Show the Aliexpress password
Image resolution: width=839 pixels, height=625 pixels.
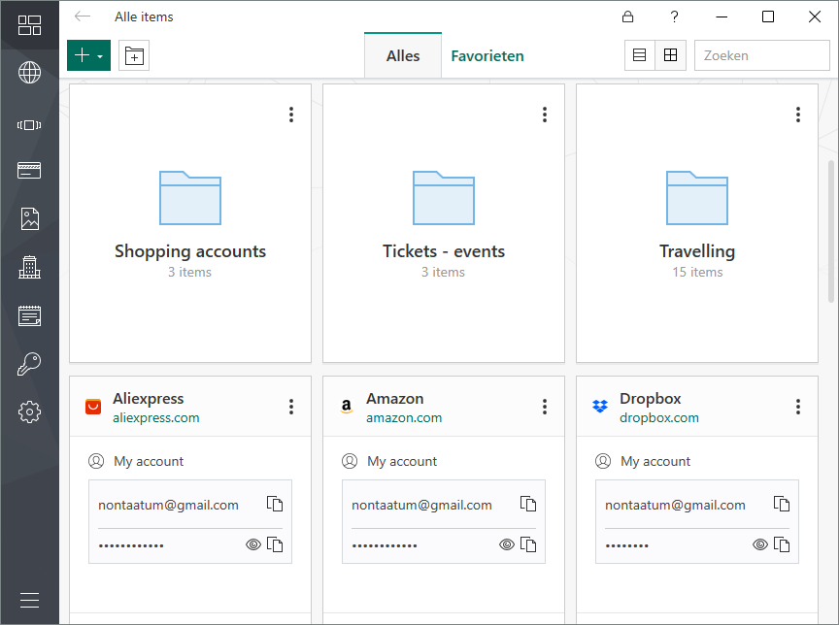[x=253, y=544]
